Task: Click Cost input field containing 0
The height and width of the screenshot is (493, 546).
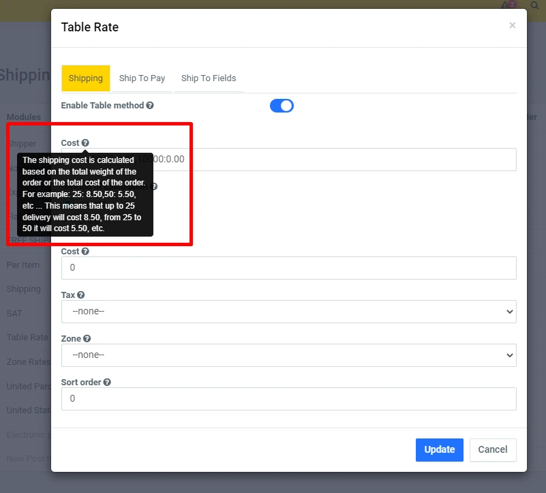Action: tap(288, 268)
